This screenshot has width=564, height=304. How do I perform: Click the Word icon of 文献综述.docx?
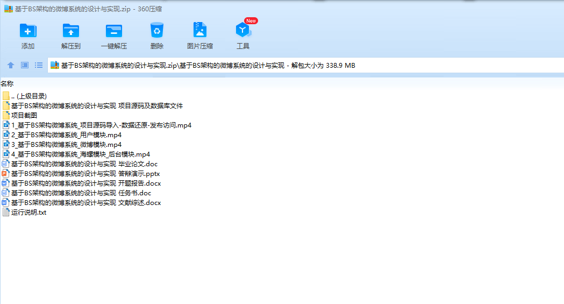tap(5, 202)
